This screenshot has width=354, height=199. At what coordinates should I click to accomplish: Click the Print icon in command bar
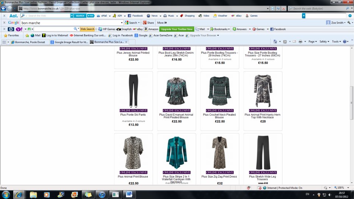pyautogui.click(x=301, y=42)
